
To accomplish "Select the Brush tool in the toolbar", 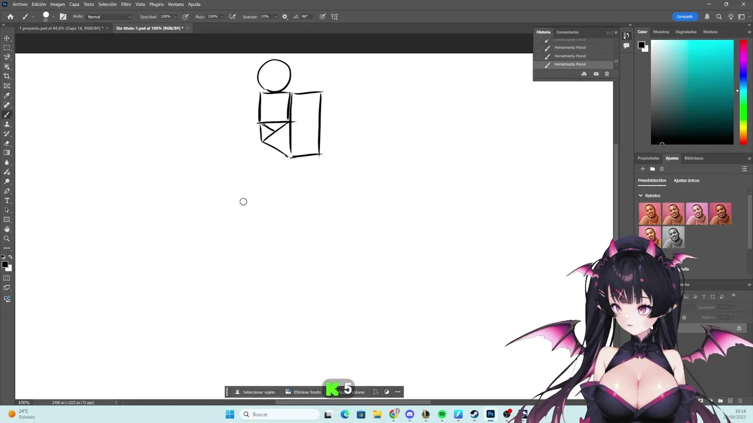I will [7, 115].
